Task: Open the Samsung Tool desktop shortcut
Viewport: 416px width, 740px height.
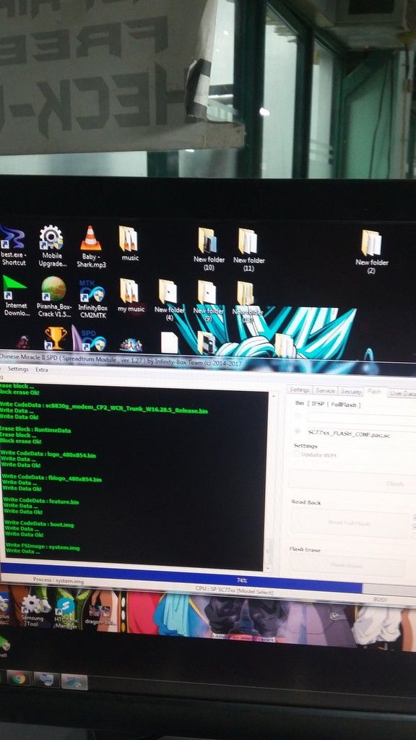Action: pyautogui.click(x=32, y=610)
